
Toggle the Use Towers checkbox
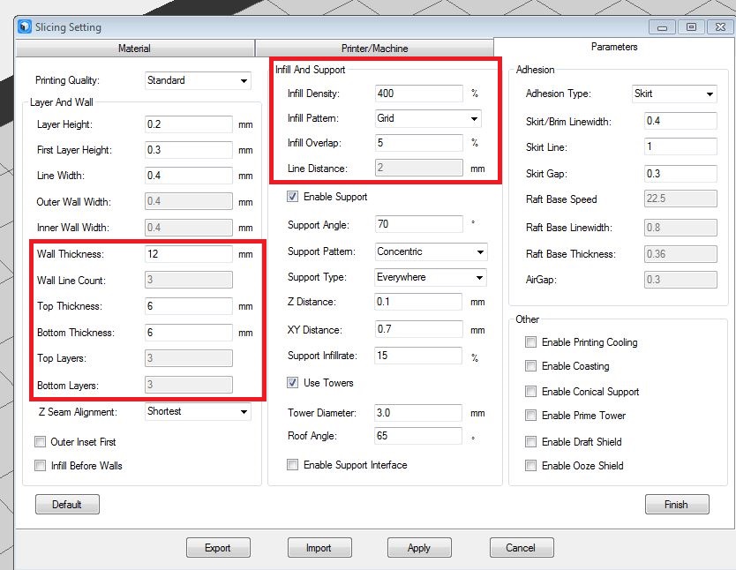[294, 383]
